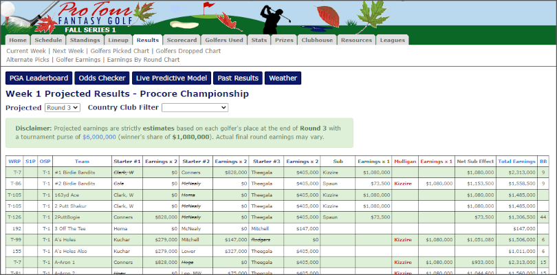Go to the Lineup tab
Screen dimensions: 557x275
point(118,40)
